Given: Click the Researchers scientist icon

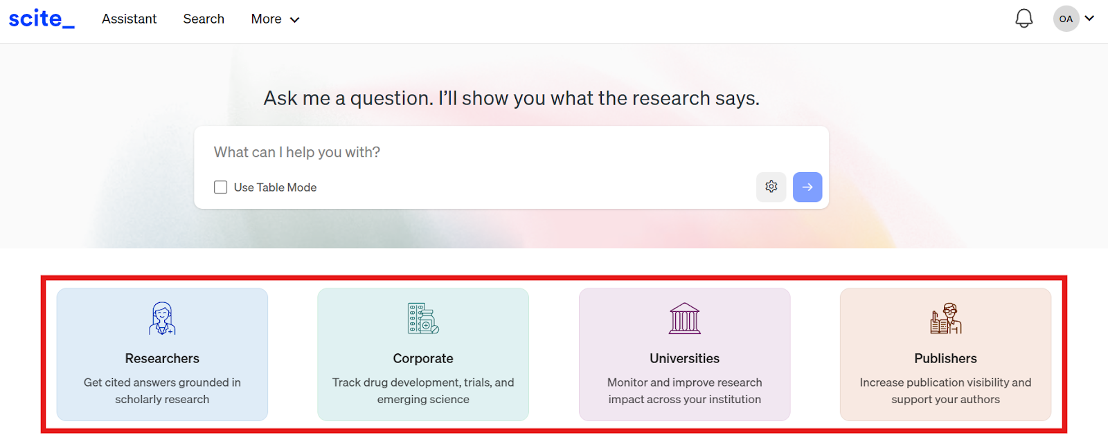Looking at the screenshot, I should [x=162, y=318].
